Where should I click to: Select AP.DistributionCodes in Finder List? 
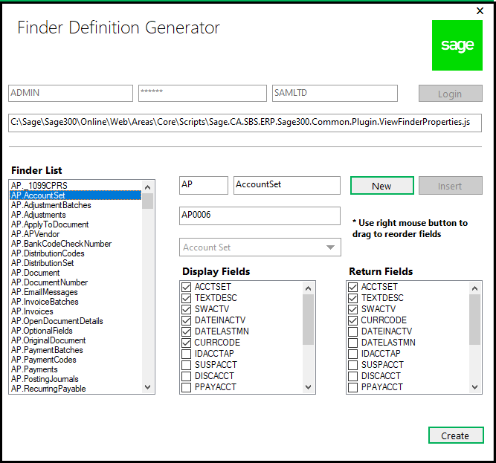click(x=75, y=253)
